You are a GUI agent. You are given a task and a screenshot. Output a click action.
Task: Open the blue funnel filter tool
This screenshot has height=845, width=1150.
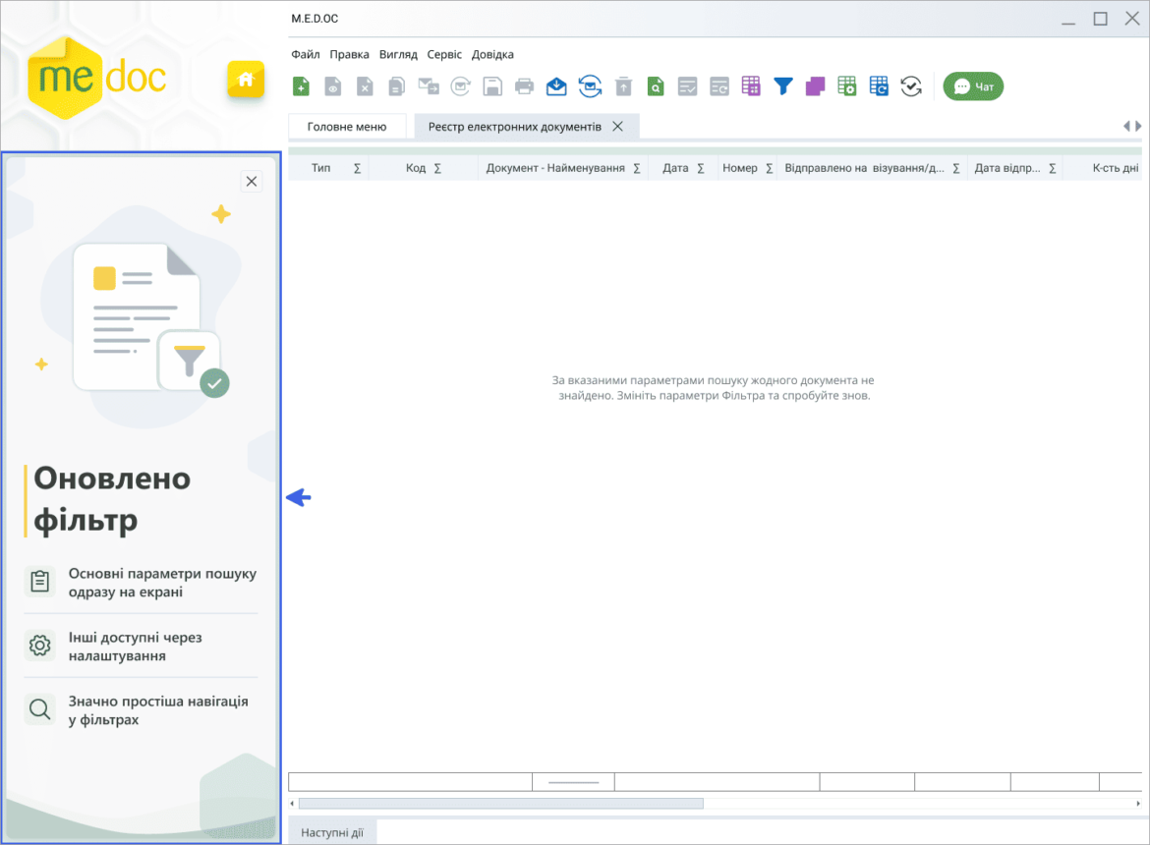click(783, 86)
